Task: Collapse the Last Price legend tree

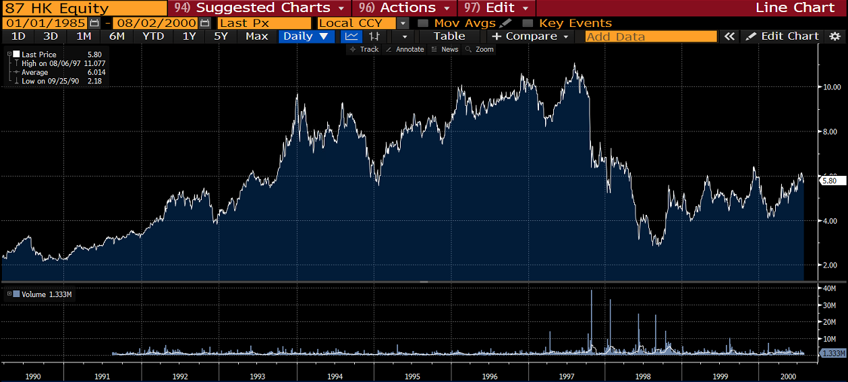Action: tap(9, 55)
